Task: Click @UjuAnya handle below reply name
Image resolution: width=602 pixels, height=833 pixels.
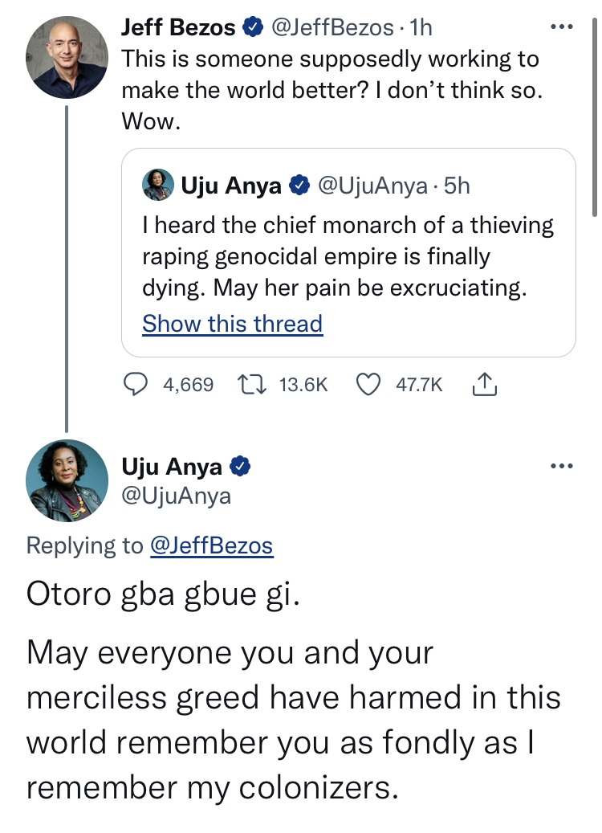Action: (176, 496)
